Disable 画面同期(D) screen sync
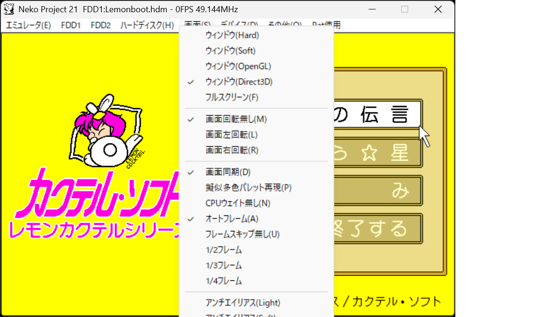Viewport: 543px width, 317px height. 228,172
